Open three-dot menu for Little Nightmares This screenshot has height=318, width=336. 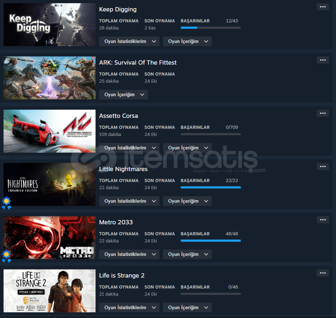coord(323,166)
